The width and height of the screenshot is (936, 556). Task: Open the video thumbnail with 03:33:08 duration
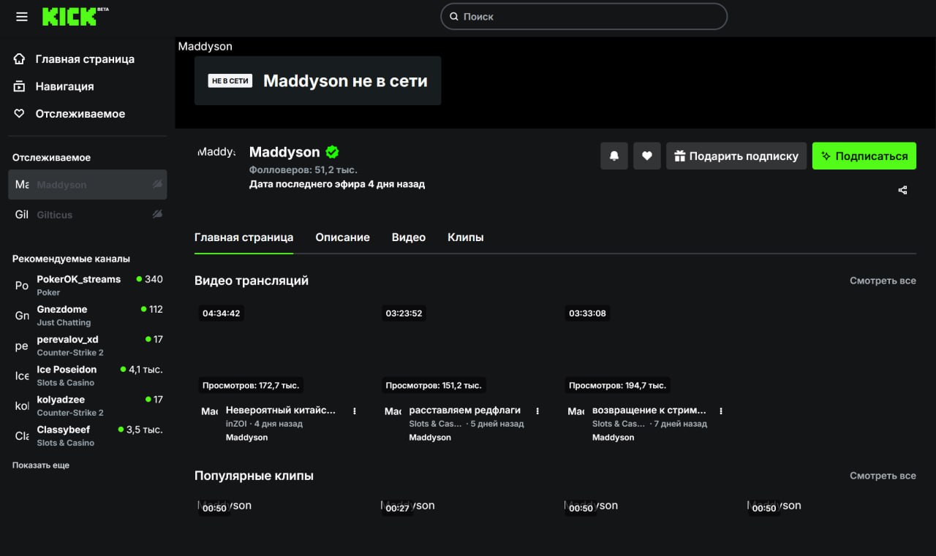(x=645, y=349)
